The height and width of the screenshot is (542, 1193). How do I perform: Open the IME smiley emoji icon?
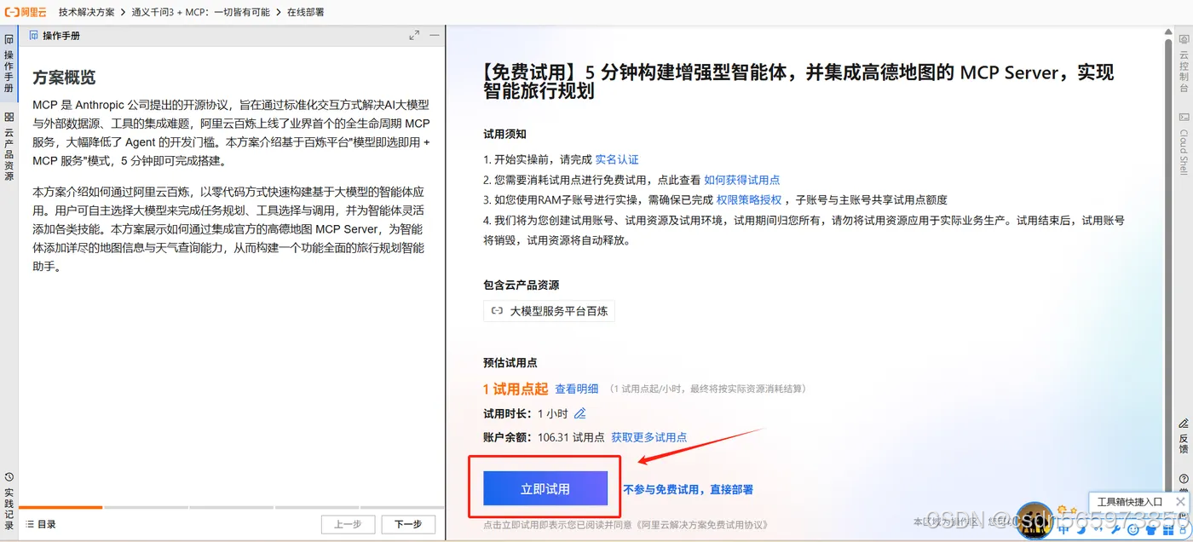pos(1133,530)
